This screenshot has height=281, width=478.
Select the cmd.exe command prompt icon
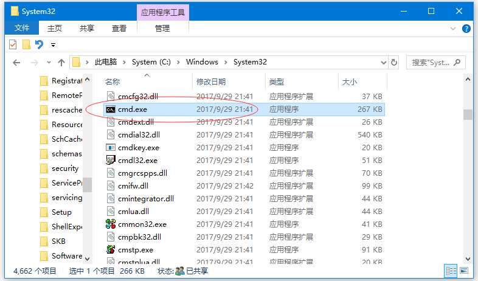[x=110, y=109]
